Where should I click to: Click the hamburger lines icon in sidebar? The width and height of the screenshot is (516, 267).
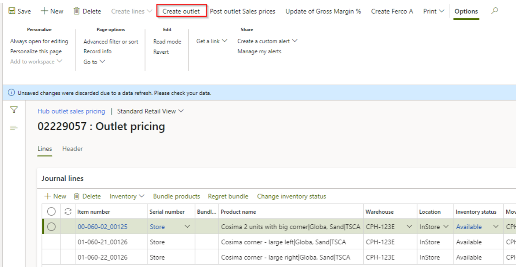coord(14,128)
